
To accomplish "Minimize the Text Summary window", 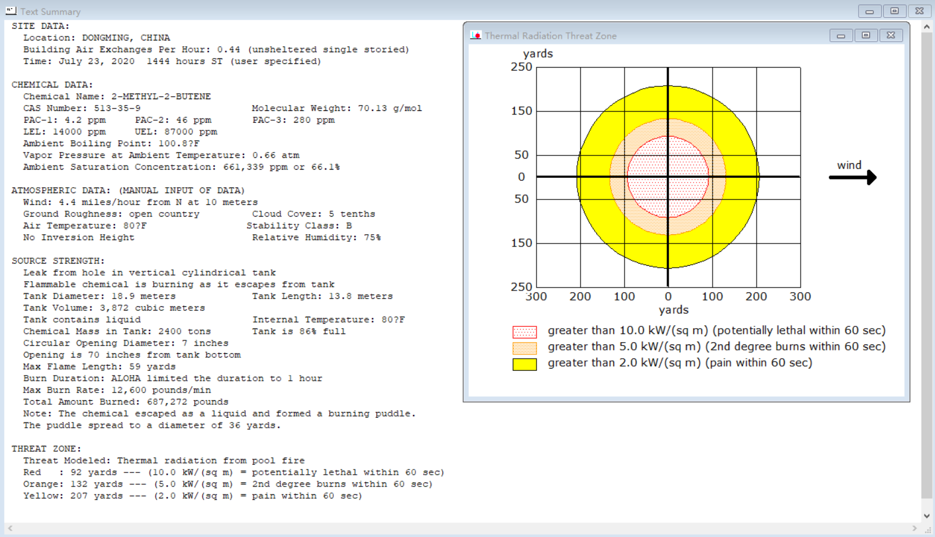I will pos(869,11).
